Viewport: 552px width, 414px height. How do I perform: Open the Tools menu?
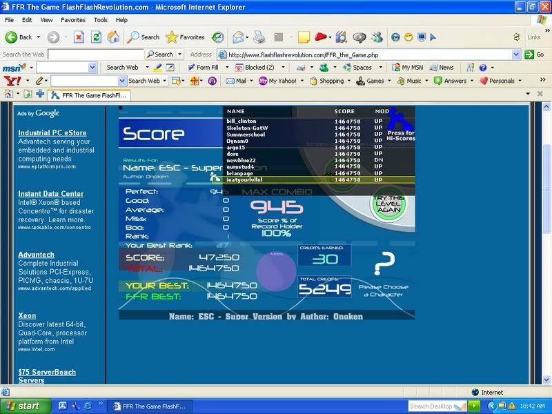pos(101,20)
